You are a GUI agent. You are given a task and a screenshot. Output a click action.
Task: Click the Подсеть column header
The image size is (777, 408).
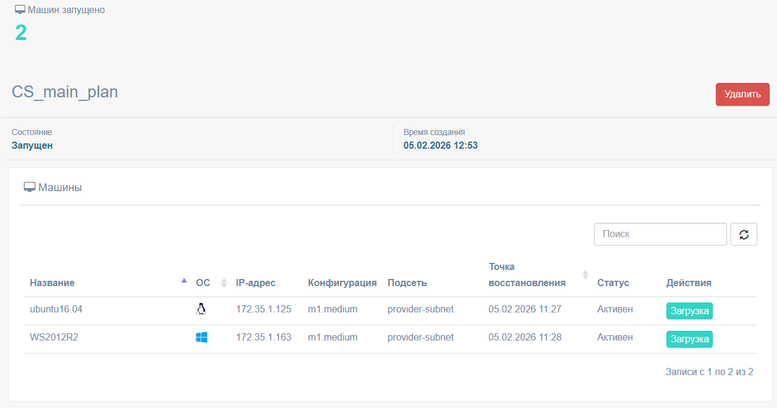[407, 283]
